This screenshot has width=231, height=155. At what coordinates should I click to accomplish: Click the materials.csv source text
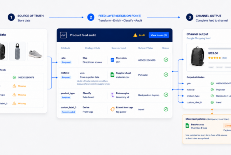coord(123,77)
